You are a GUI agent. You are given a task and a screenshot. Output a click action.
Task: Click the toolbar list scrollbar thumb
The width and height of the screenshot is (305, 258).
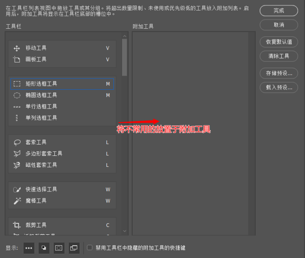pyautogui.click(x=124, y=57)
